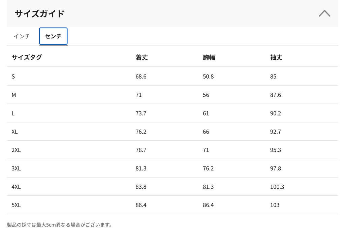Click the 76.2 length value in row XL
The width and height of the screenshot is (345, 241).
141,132
